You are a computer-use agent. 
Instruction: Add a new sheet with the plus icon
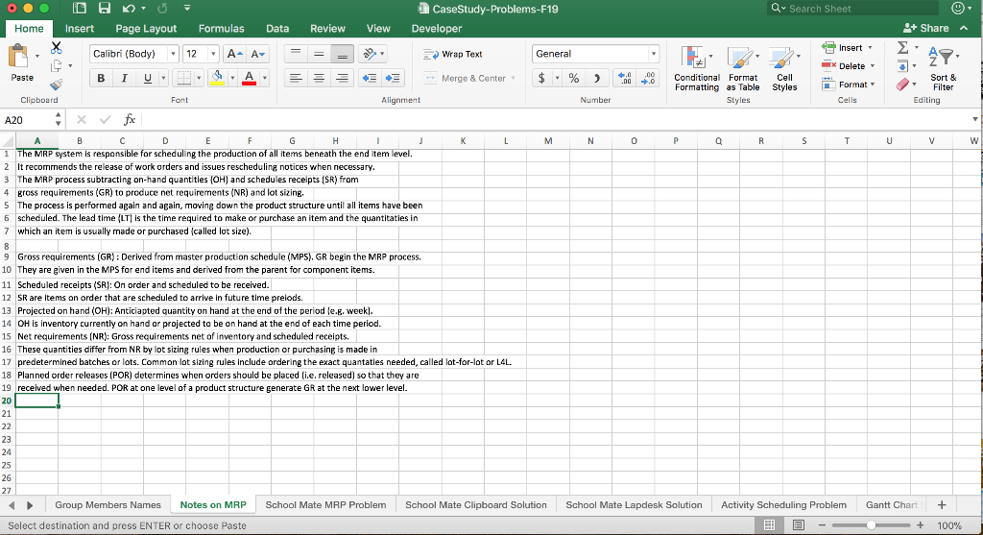pyautogui.click(x=942, y=505)
